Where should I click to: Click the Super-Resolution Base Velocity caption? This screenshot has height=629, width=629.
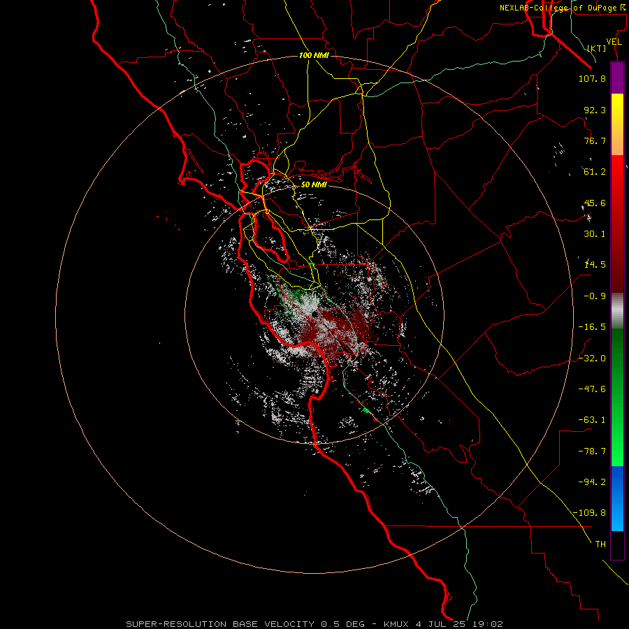pos(314,624)
